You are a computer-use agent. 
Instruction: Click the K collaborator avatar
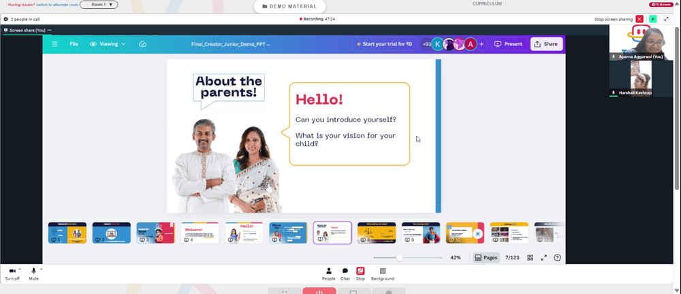pyautogui.click(x=438, y=44)
